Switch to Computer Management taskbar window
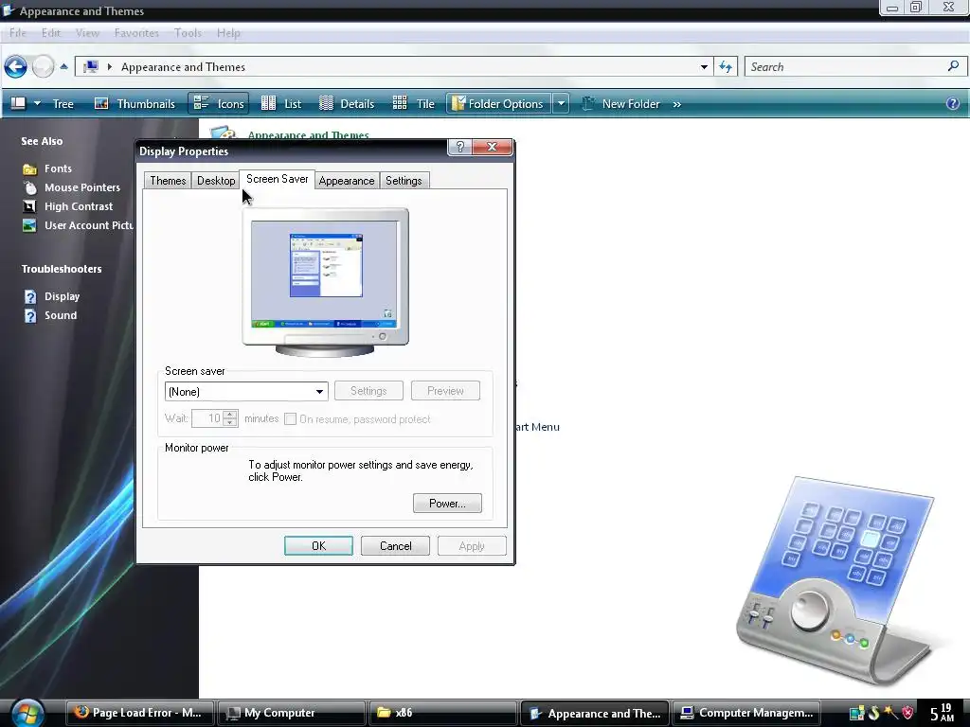The height and width of the screenshot is (727, 970). tap(746, 713)
